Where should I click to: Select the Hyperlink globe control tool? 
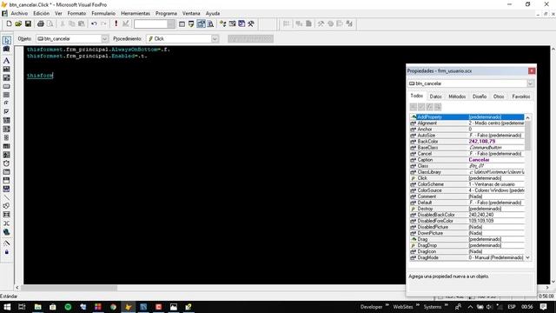point(6,232)
